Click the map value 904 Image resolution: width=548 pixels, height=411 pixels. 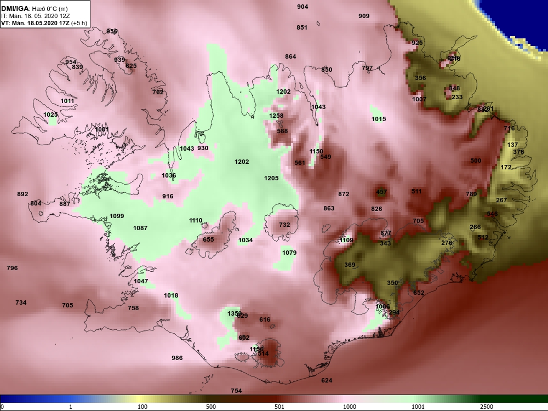302,7
